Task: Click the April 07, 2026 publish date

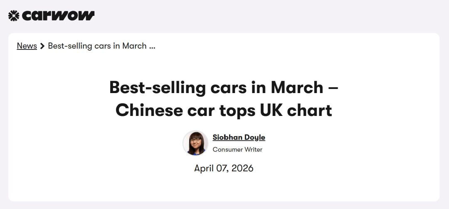Action: [224, 168]
